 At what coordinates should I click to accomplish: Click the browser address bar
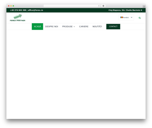[x=72, y=6]
